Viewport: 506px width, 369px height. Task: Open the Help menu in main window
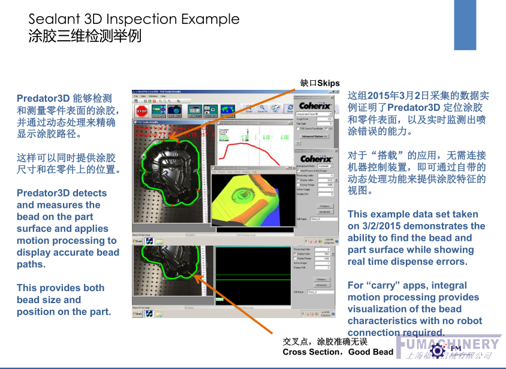point(164,96)
